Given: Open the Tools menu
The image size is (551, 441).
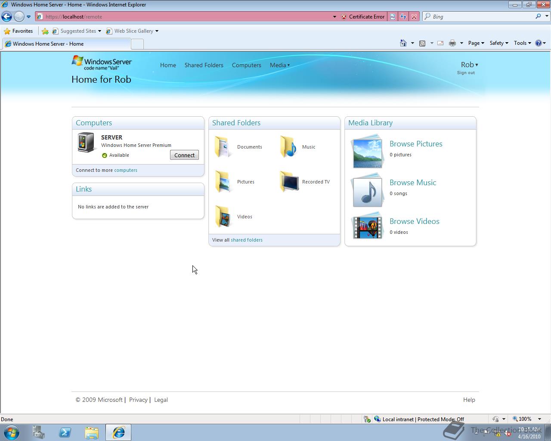Looking at the screenshot, I should 523,43.
